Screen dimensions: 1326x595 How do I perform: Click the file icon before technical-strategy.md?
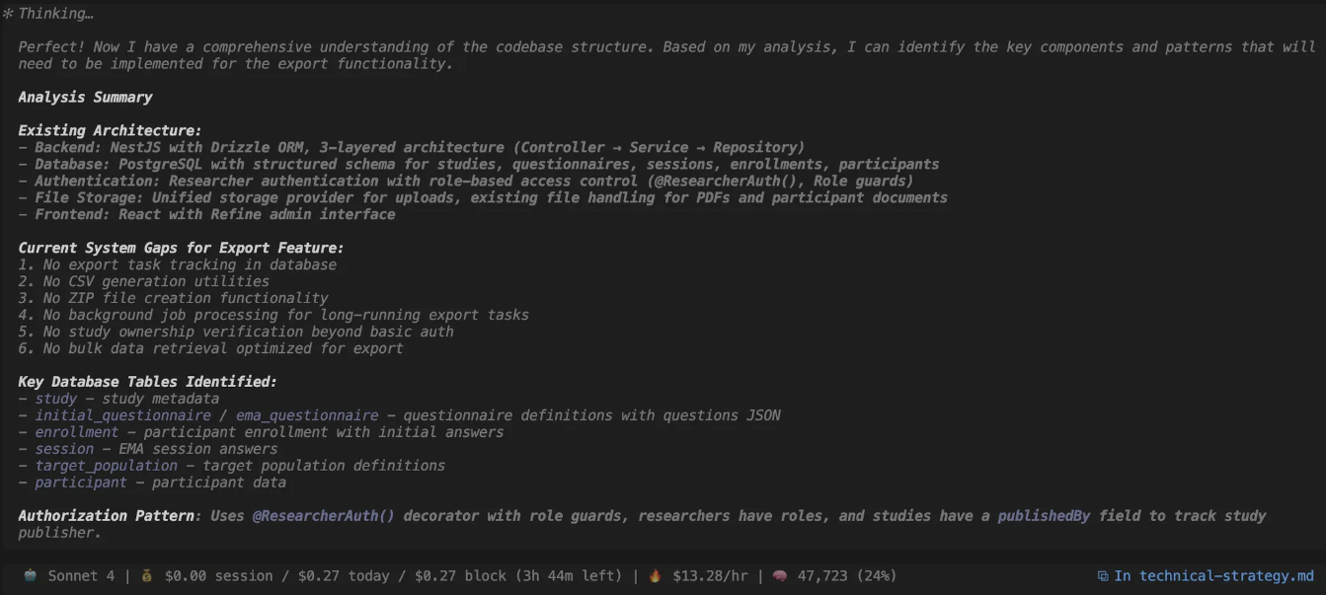(1103, 576)
